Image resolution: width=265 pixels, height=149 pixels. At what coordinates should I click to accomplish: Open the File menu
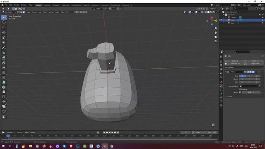(6, 5)
